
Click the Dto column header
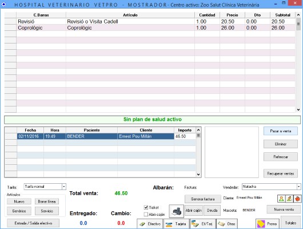click(x=257, y=15)
